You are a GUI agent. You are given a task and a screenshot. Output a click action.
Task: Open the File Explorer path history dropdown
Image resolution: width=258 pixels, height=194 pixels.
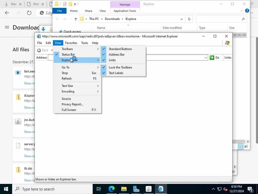coord(181,19)
